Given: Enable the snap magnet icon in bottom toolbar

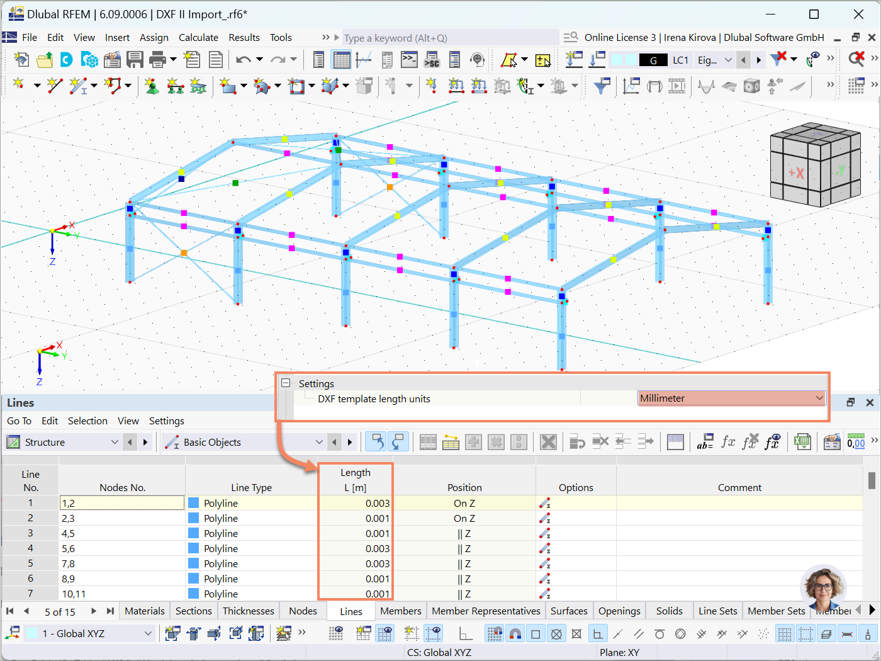Looking at the screenshot, I should pyautogui.click(x=515, y=633).
